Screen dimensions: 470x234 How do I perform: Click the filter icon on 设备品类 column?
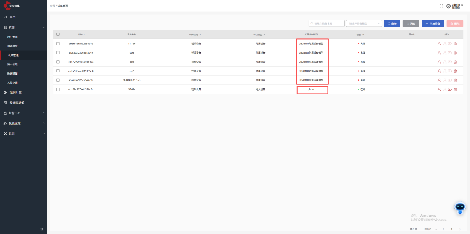(x=200, y=35)
